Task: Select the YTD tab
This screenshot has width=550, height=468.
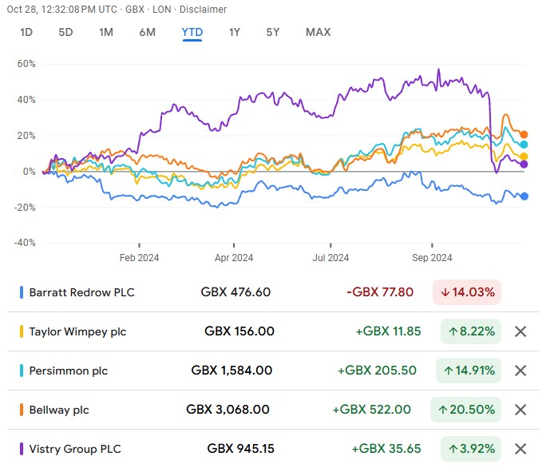Action: click(x=192, y=33)
